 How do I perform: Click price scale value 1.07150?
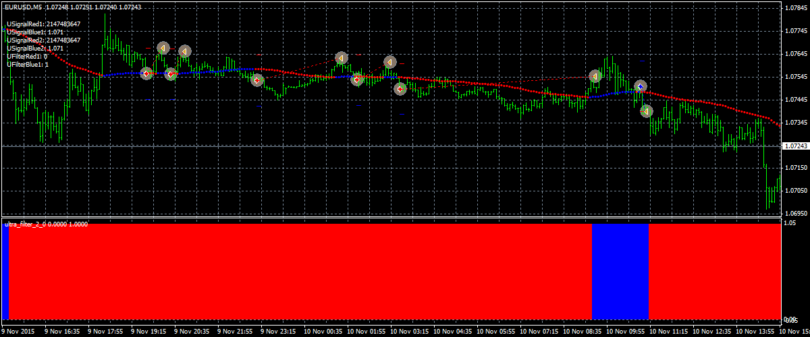[796, 168]
